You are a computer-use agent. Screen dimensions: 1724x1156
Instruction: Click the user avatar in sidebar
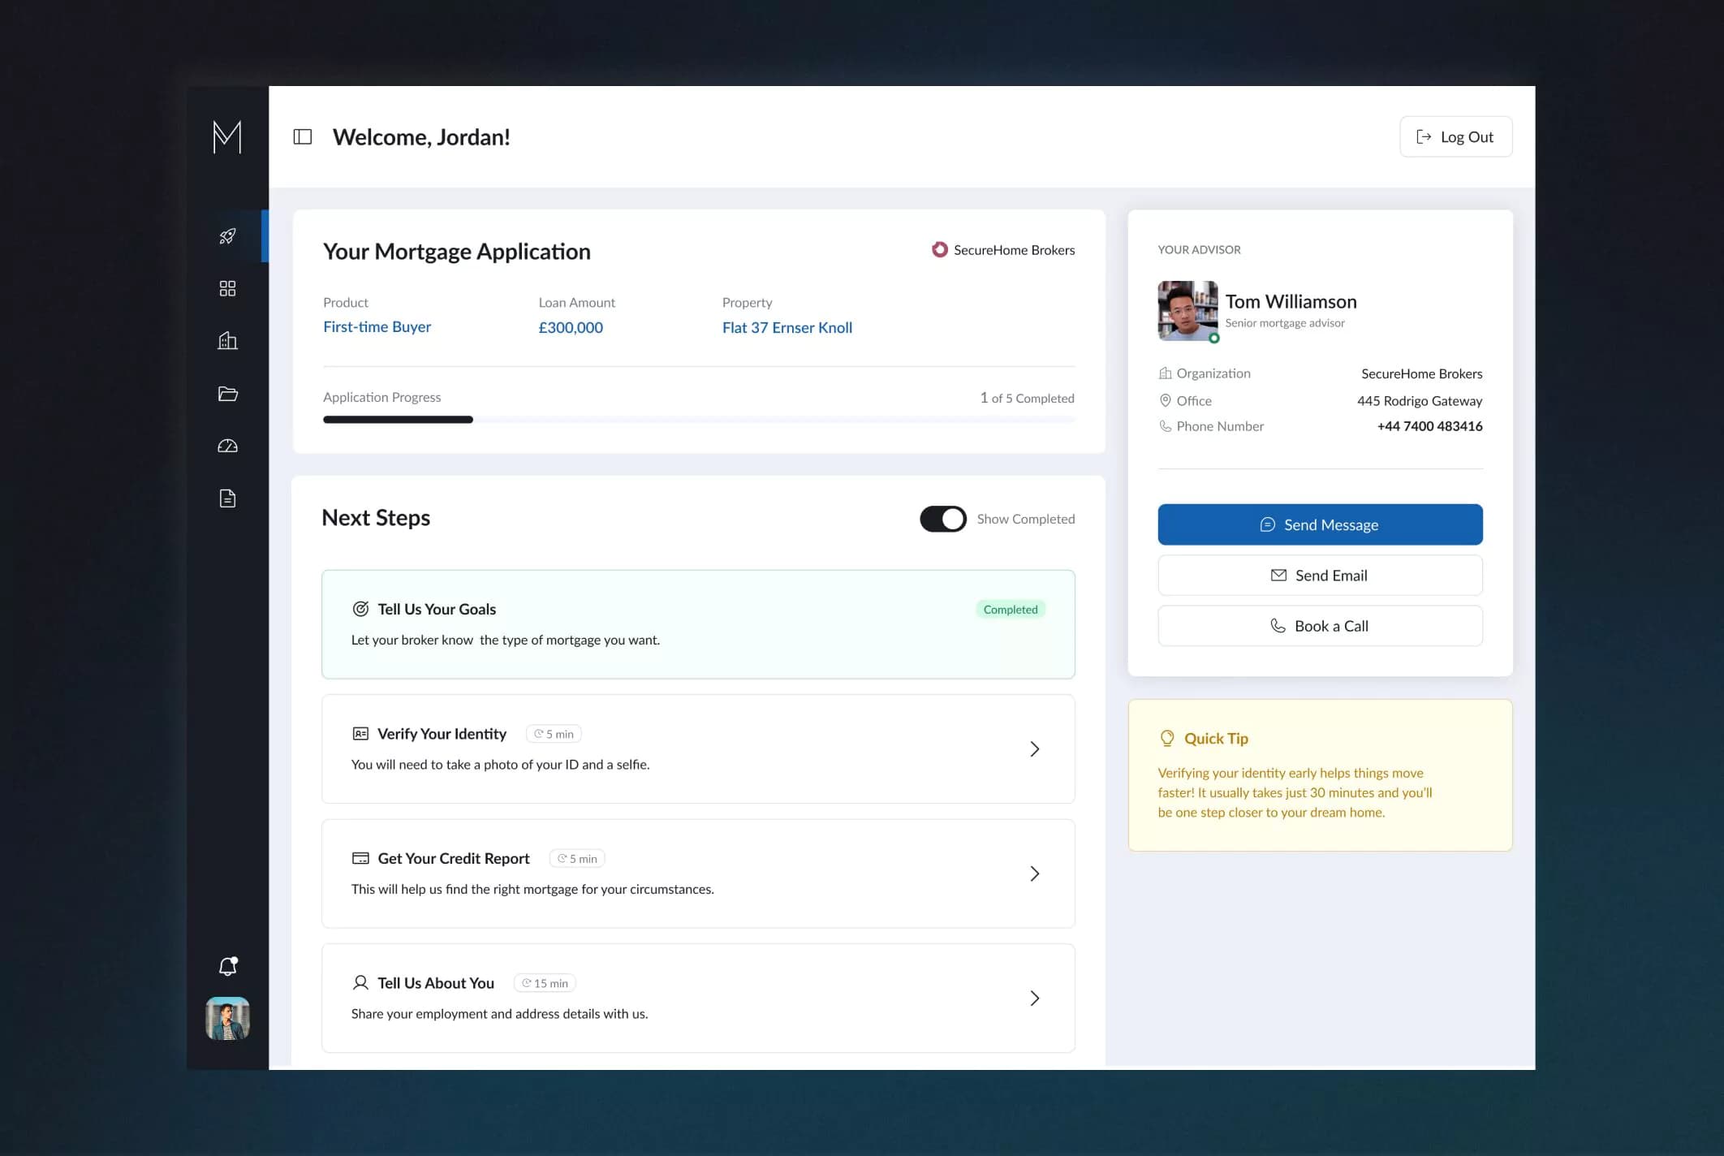pos(227,1018)
